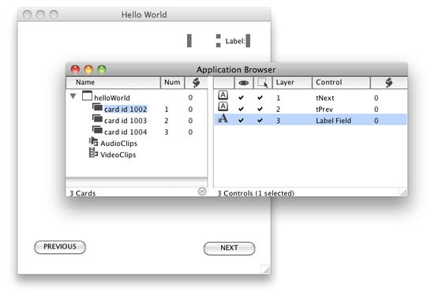
Task: Toggle selectable checkmark for tPrev
Action: tap(260, 110)
